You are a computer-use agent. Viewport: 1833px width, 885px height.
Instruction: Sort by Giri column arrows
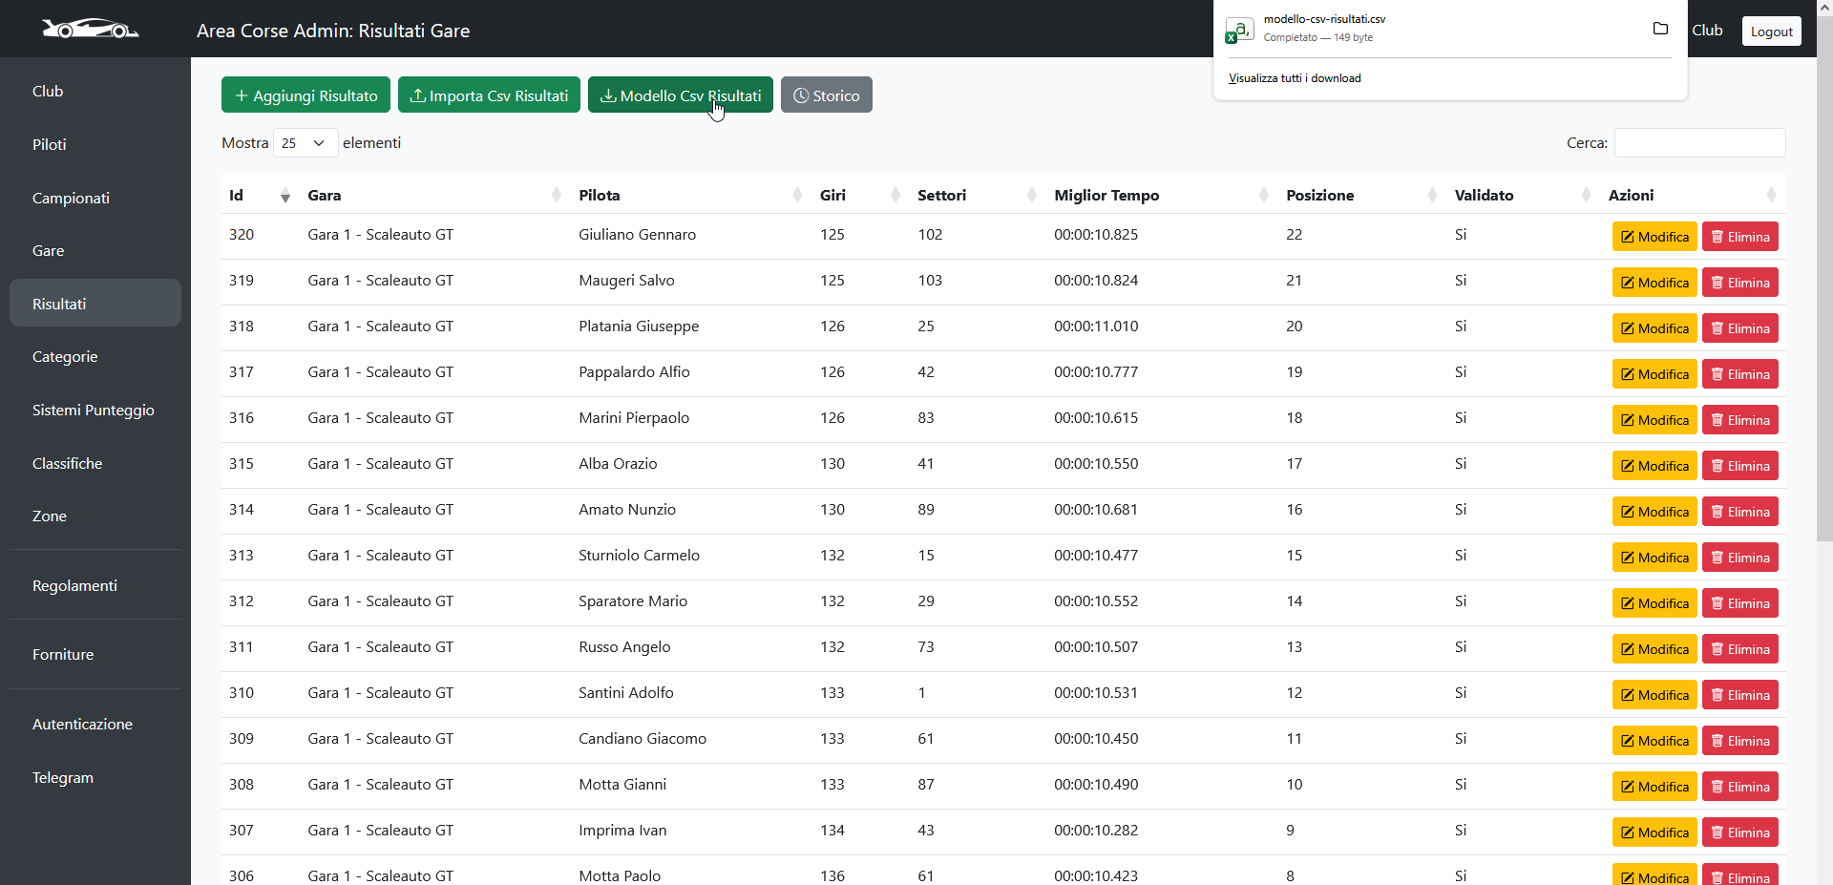pyautogui.click(x=895, y=196)
